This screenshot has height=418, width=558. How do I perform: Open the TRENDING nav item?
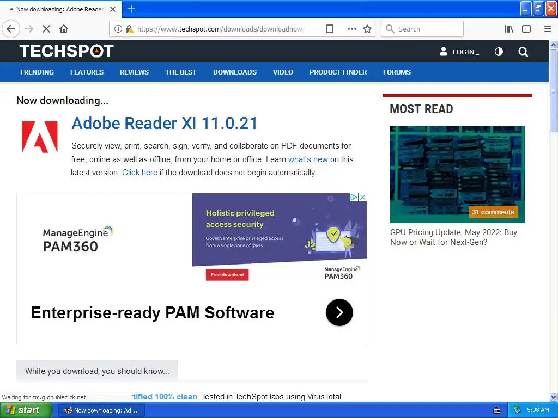[x=37, y=72]
